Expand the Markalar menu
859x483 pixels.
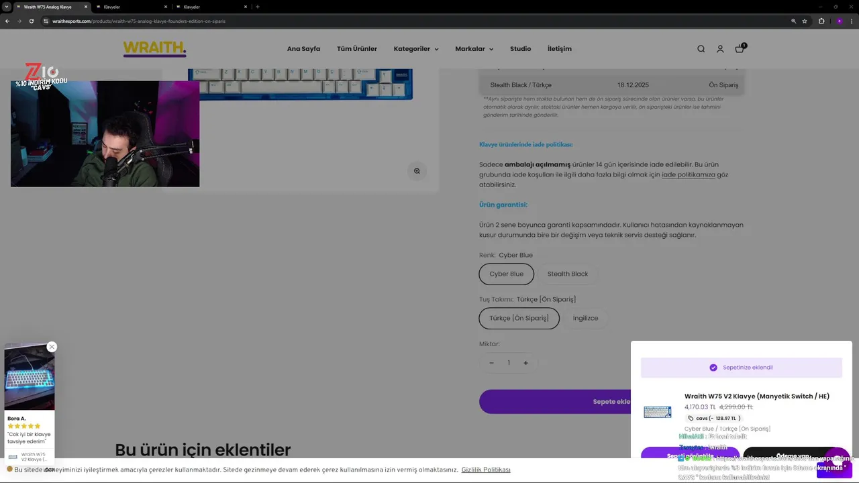pos(474,49)
